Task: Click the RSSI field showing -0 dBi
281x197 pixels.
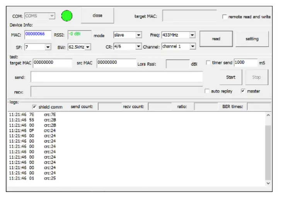Action: pyautogui.click(x=80, y=34)
